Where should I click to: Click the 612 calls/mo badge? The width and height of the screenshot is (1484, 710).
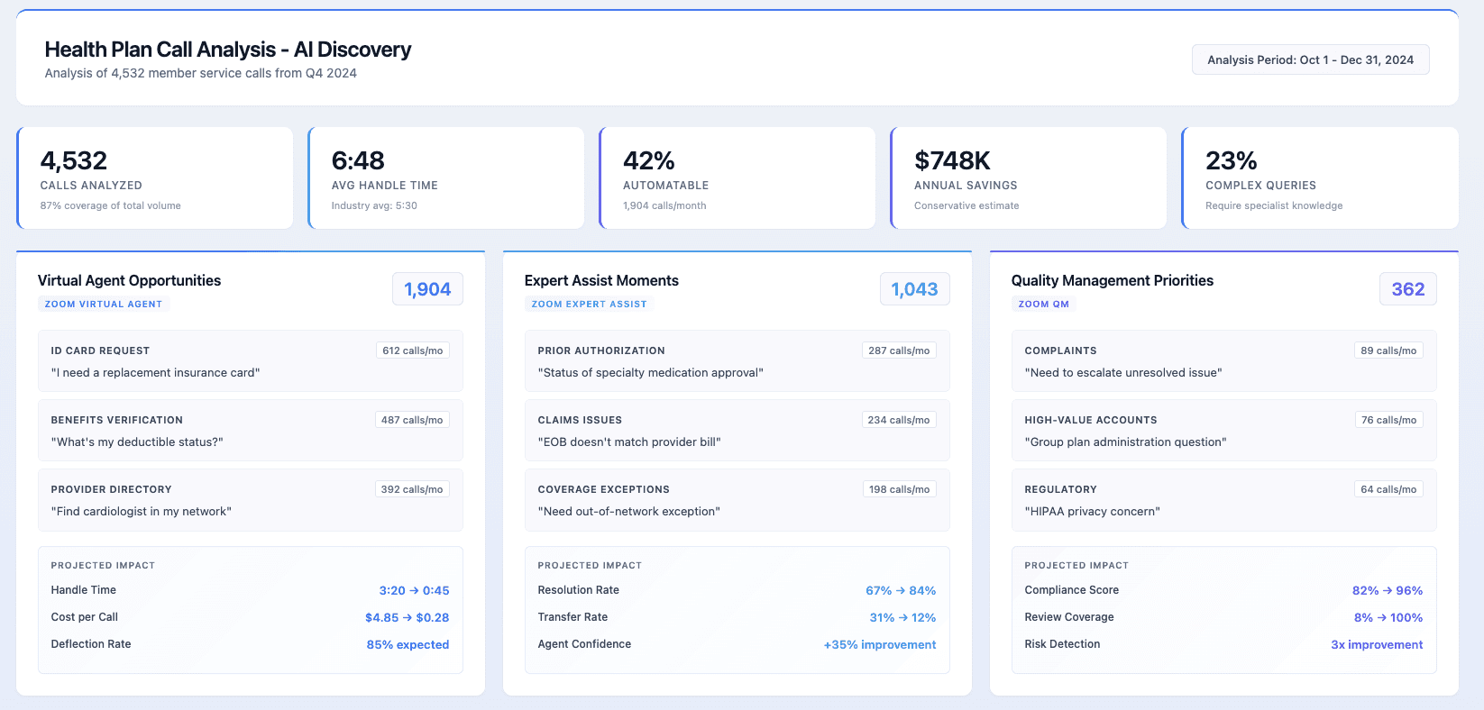412,350
